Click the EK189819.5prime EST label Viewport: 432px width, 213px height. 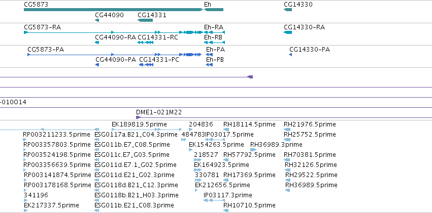(139, 124)
